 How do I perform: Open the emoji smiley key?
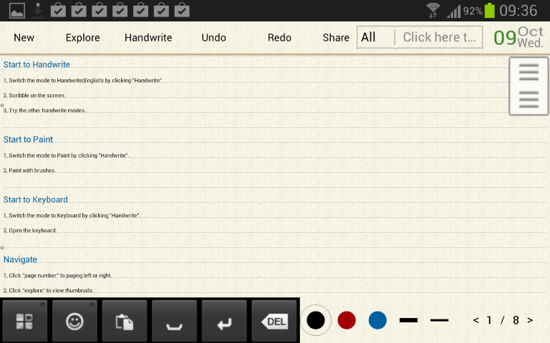[x=74, y=321]
